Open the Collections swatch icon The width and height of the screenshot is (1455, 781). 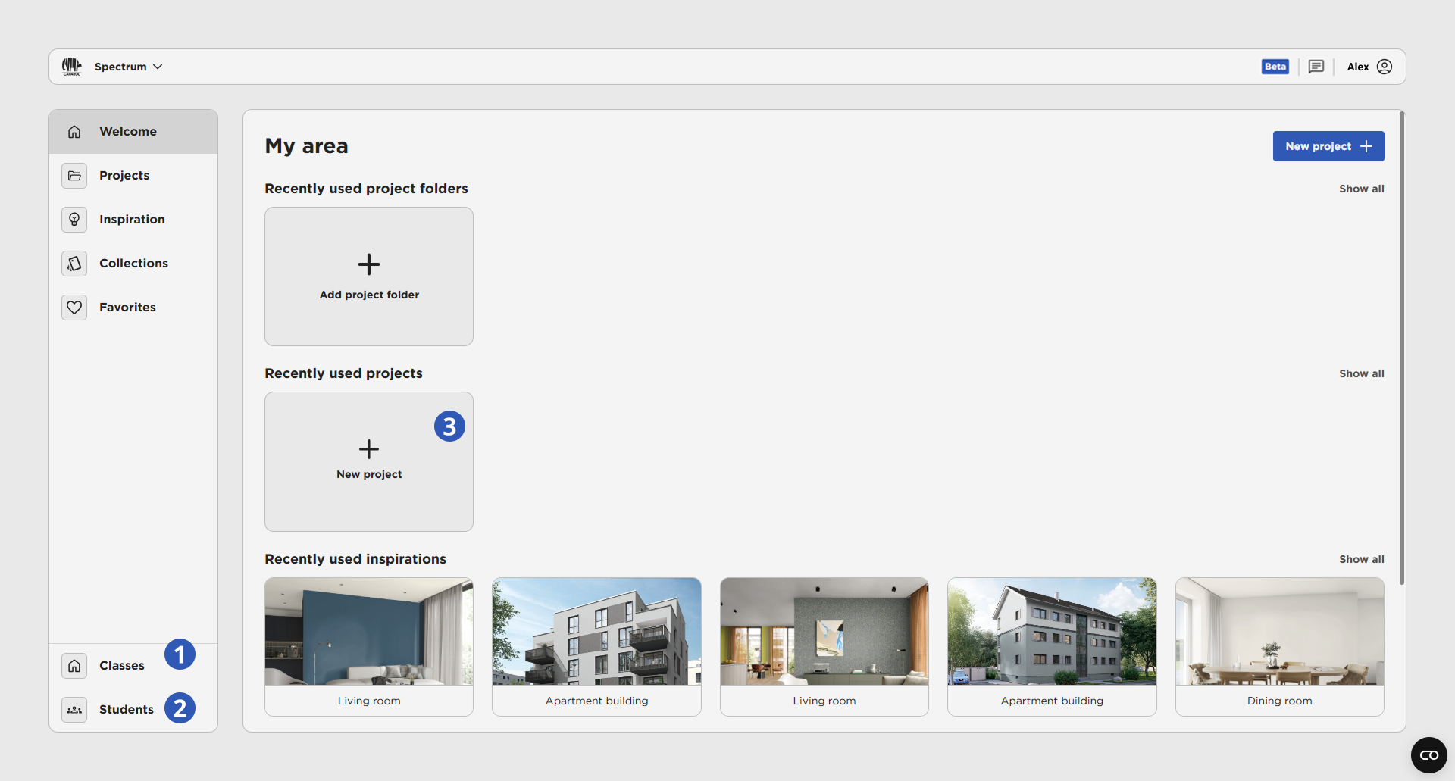pos(74,264)
